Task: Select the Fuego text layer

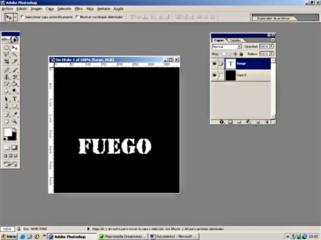Action: [x=248, y=64]
